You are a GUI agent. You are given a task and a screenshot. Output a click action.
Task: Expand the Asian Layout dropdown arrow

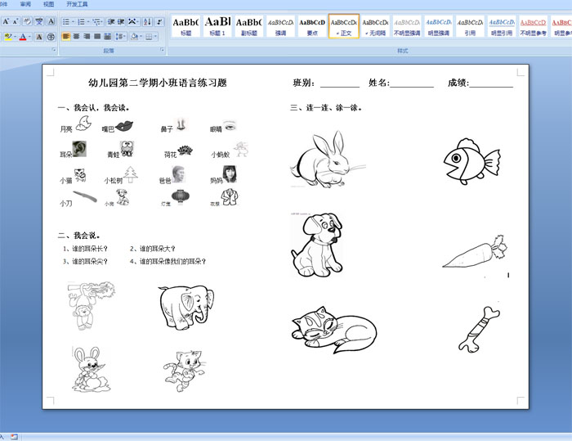tap(139, 22)
